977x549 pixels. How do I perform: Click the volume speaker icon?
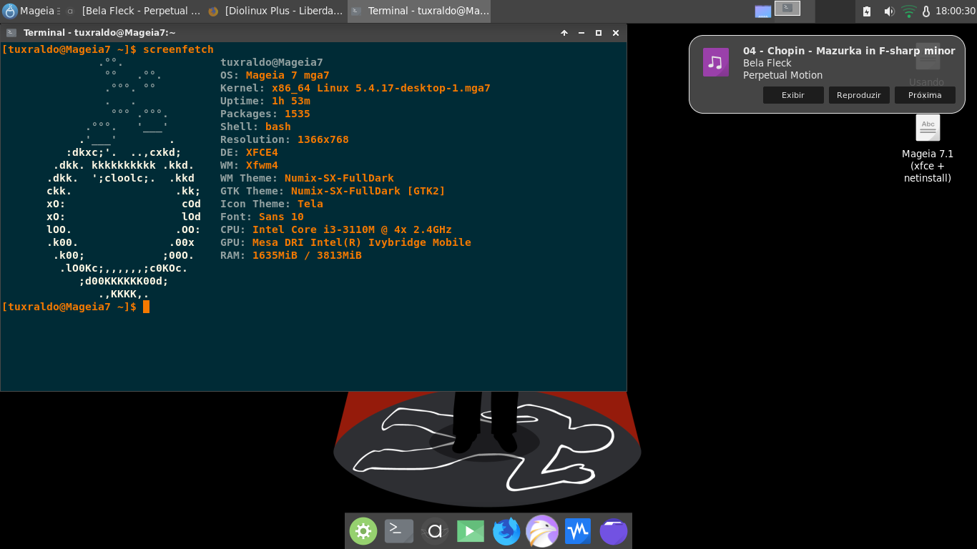(888, 11)
